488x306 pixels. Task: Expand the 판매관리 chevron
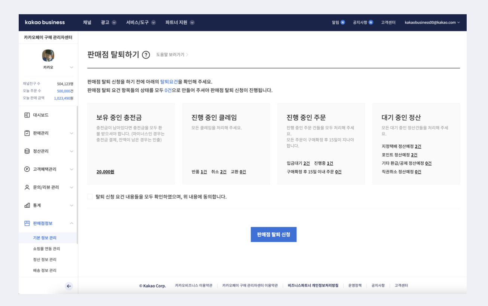pyautogui.click(x=71, y=133)
